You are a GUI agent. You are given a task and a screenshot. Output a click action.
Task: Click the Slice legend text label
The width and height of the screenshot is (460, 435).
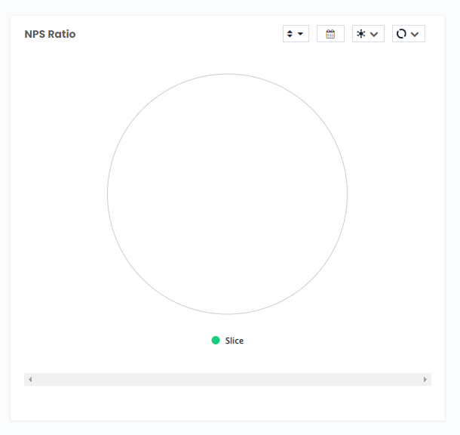pyautogui.click(x=235, y=341)
